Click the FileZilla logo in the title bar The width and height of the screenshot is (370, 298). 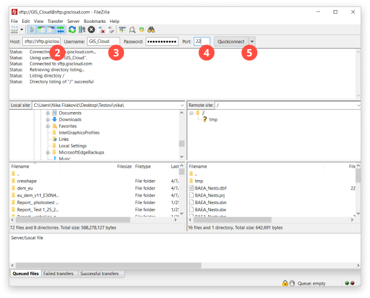point(15,12)
